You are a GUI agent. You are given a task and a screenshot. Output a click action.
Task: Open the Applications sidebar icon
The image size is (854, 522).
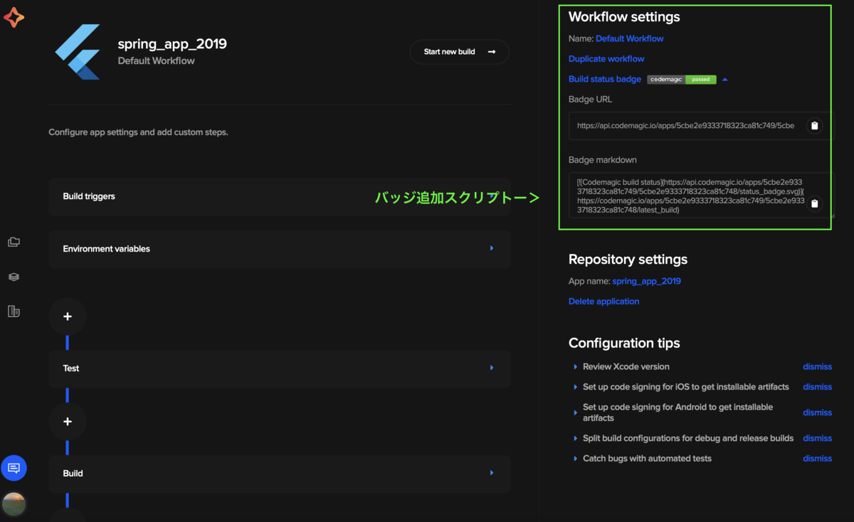pyautogui.click(x=14, y=242)
